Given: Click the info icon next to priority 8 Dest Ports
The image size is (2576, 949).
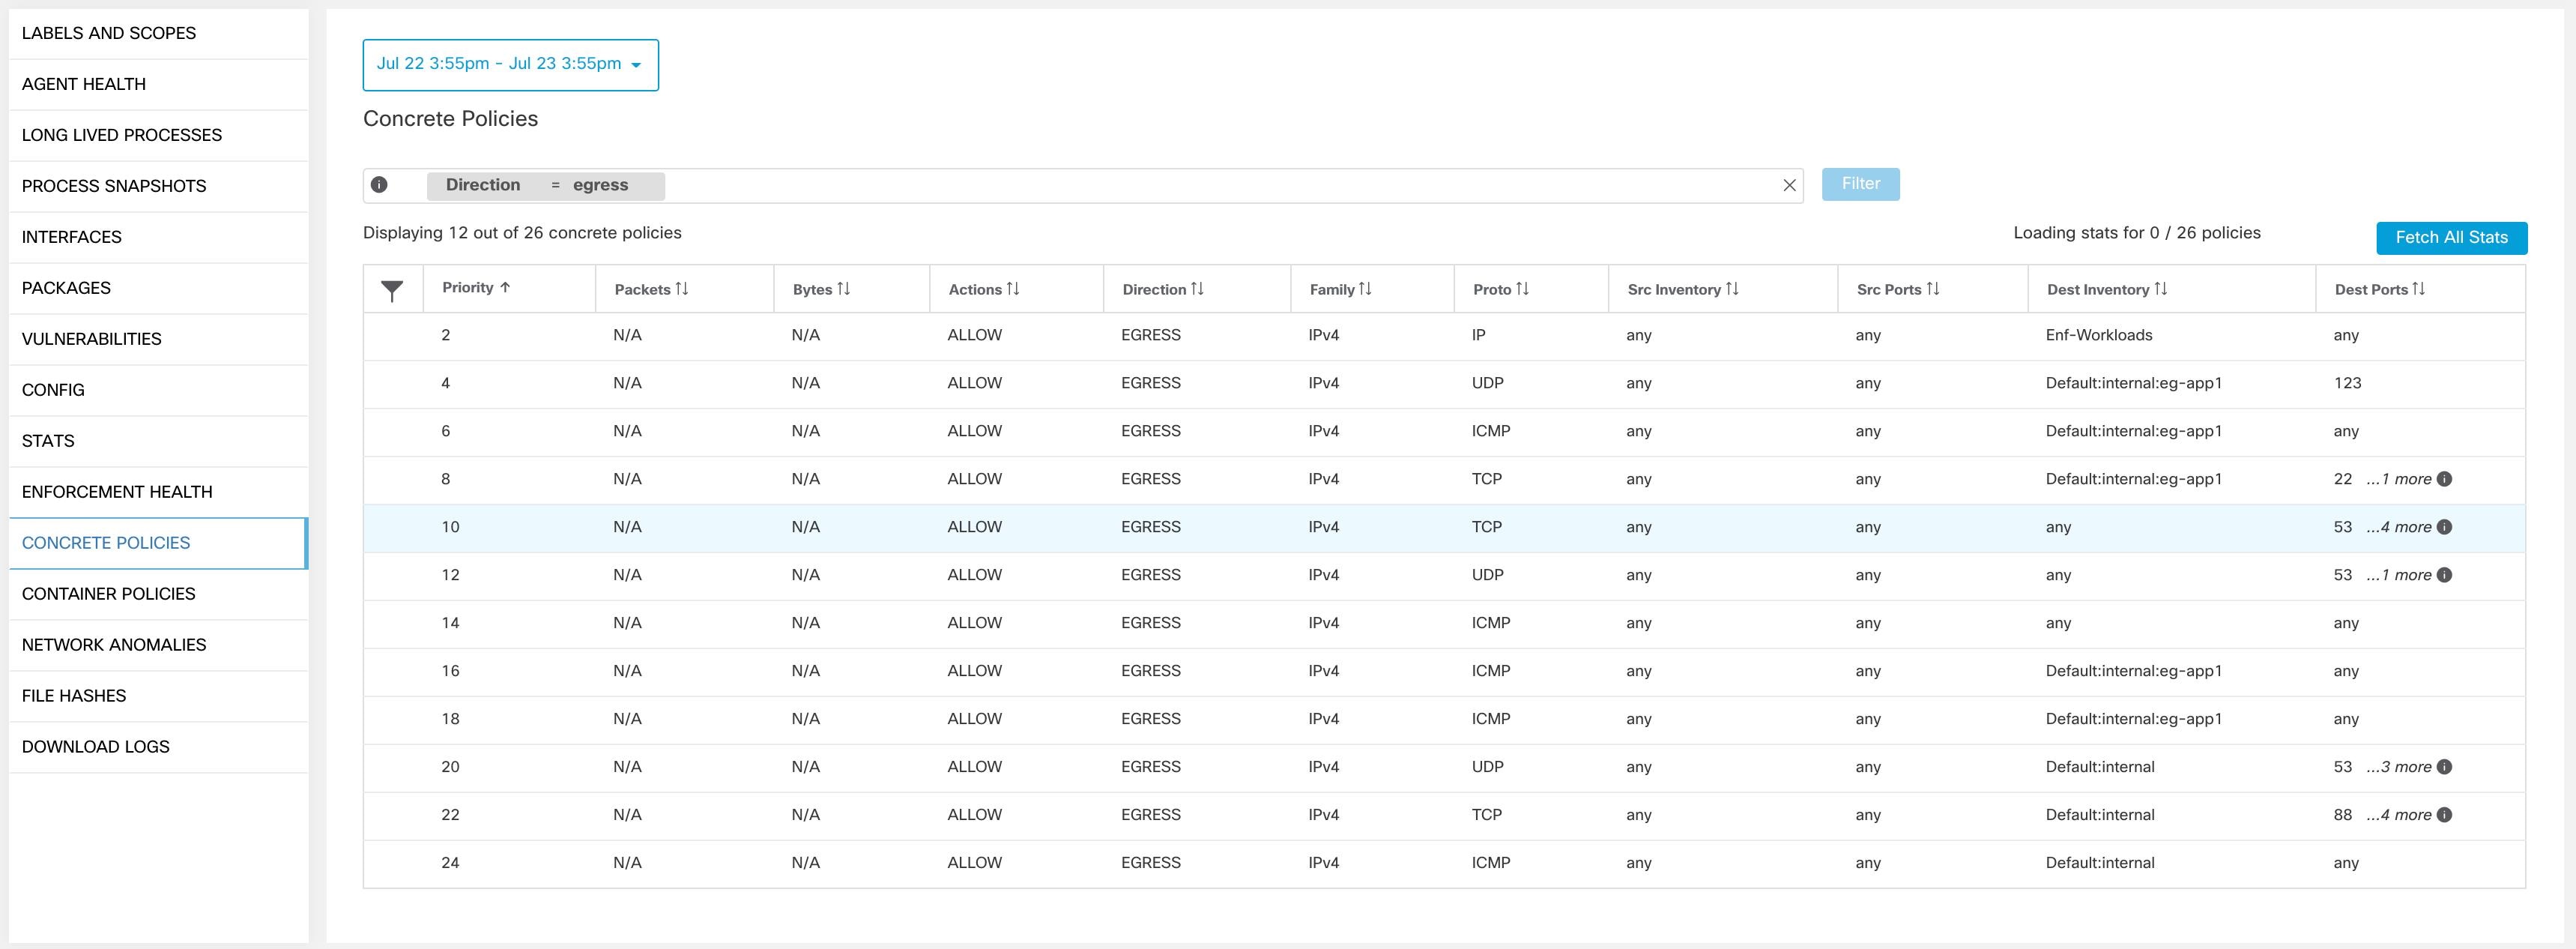Looking at the screenshot, I should [2444, 479].
